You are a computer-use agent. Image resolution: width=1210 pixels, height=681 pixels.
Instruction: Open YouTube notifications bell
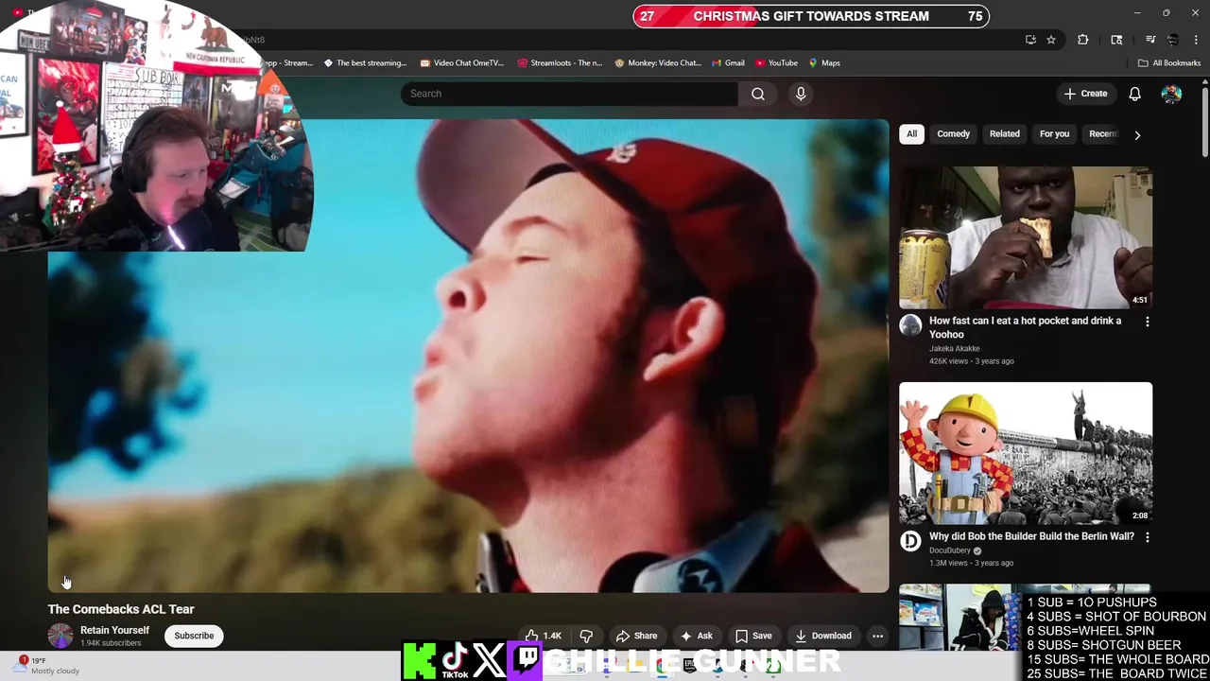1134,94
